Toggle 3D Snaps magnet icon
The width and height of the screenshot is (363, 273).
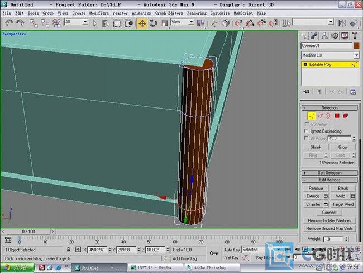coord(238,23)
